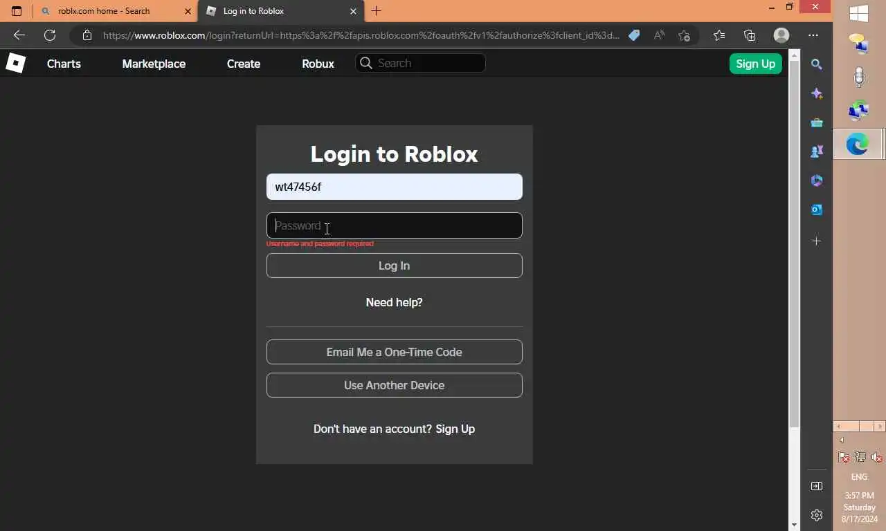The height and width of the screenshot is (531, 886).
Task: Refresh the Roblox login page
Action: [x=50, y=35]
